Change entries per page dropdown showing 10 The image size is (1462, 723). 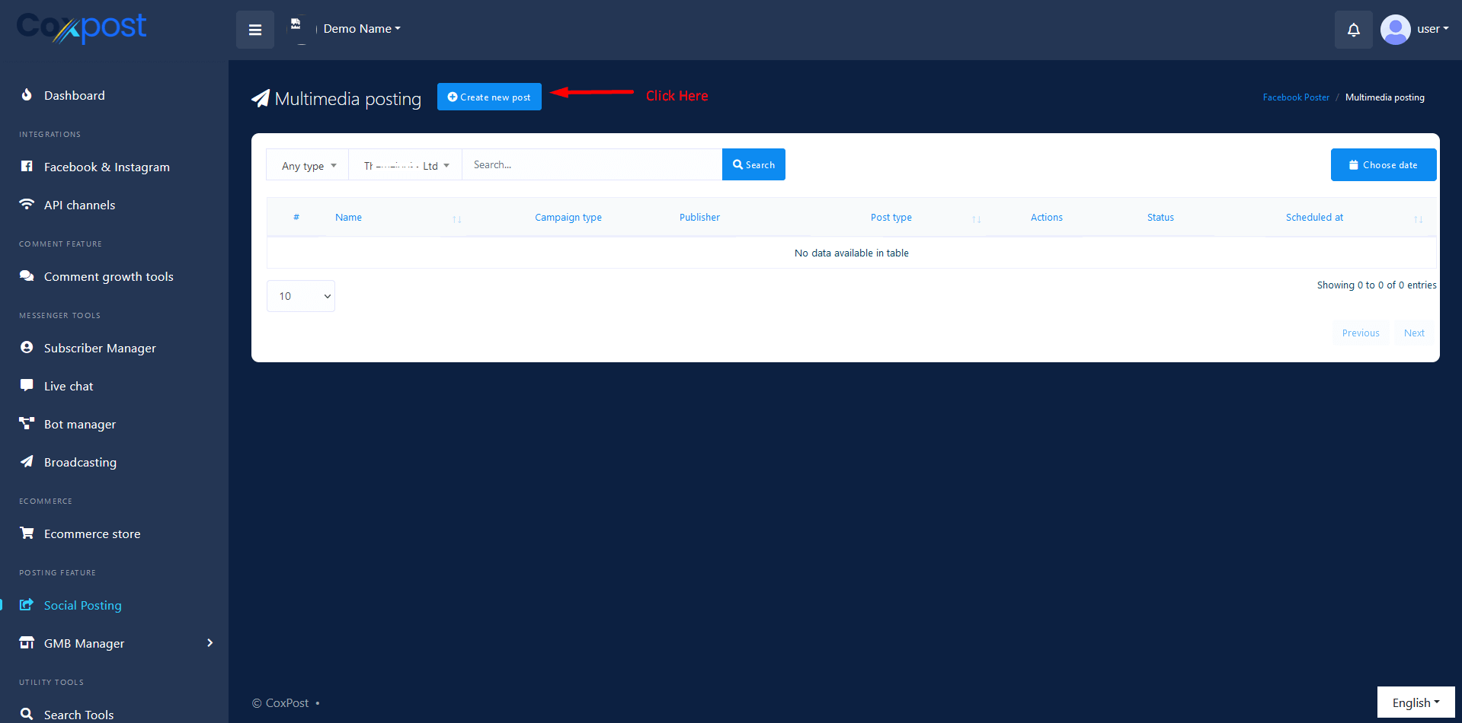[x=301, y=296]
